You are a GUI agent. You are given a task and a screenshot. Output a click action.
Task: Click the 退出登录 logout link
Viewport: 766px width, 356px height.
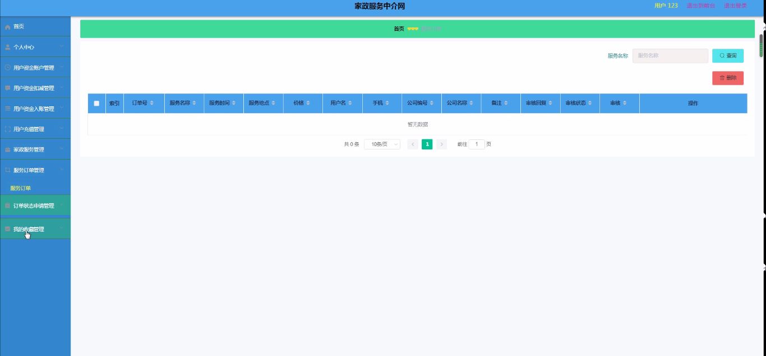click(x=735, y=6)
